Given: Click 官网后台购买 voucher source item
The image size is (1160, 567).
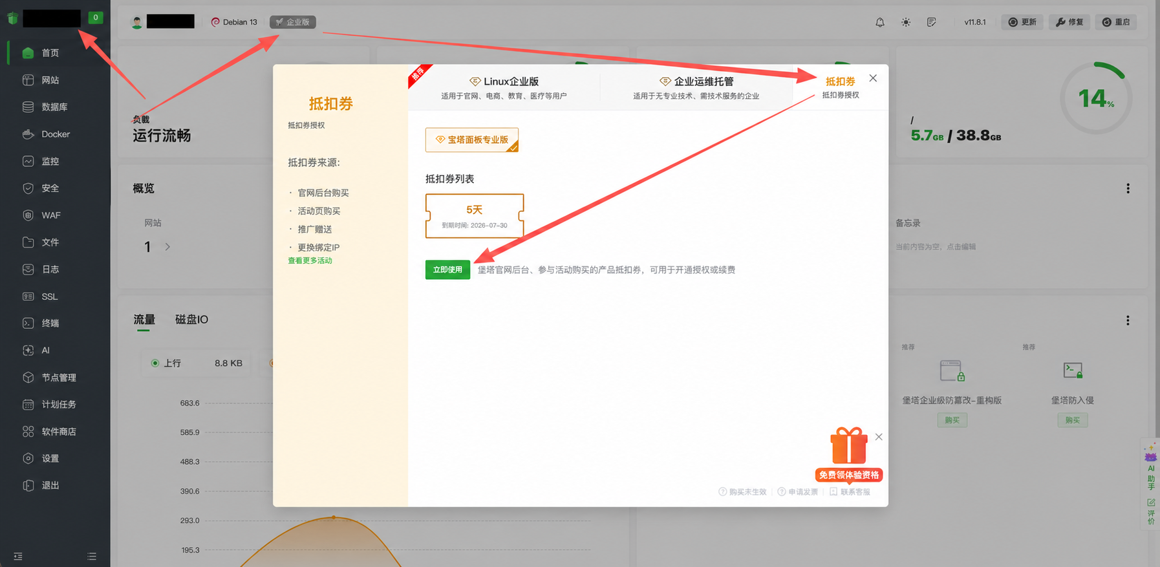Looking at the screenshot, I should (x=323, y=193).
